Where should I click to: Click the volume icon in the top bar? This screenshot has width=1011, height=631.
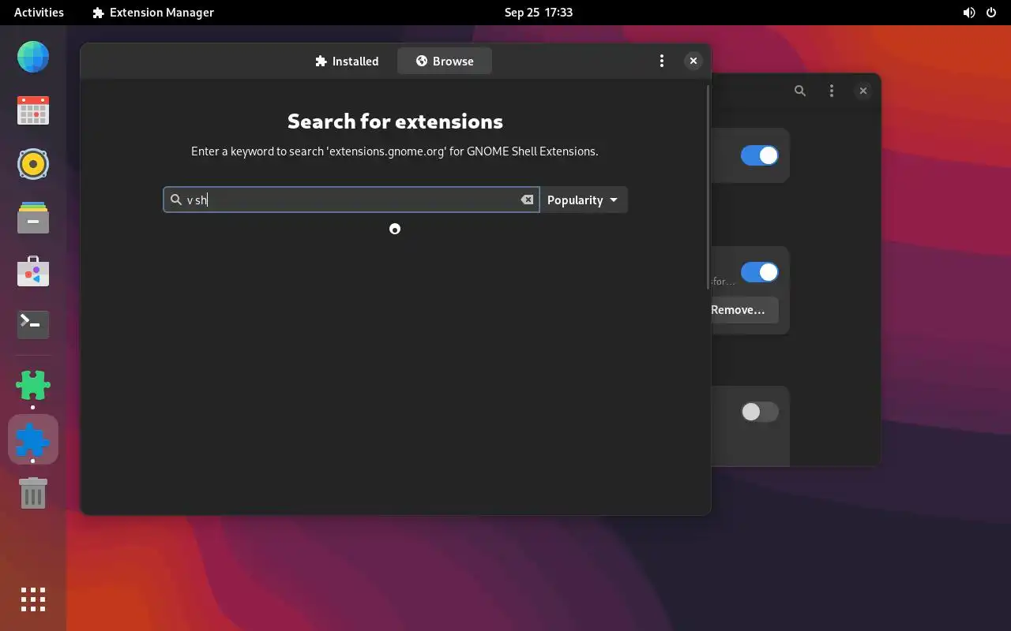(x=969, y=12)
